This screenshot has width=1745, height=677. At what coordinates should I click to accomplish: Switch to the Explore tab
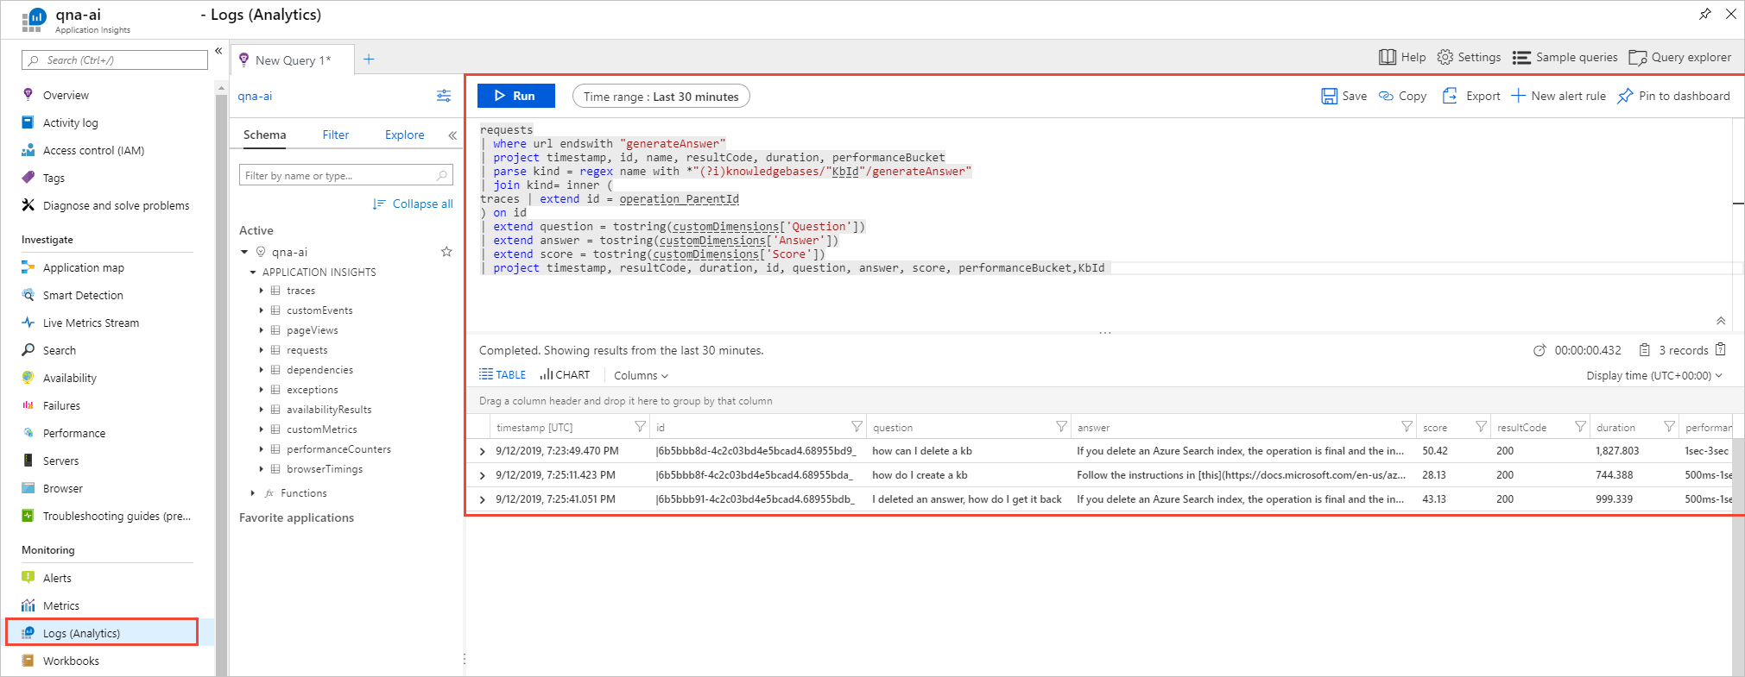(404, 135)
